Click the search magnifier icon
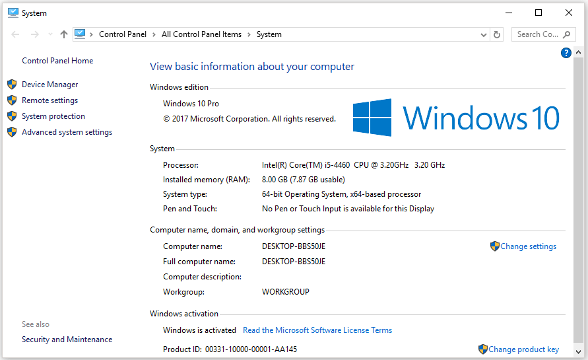The height and width of the screenshot is (360, 588). [x=567, y=34]
